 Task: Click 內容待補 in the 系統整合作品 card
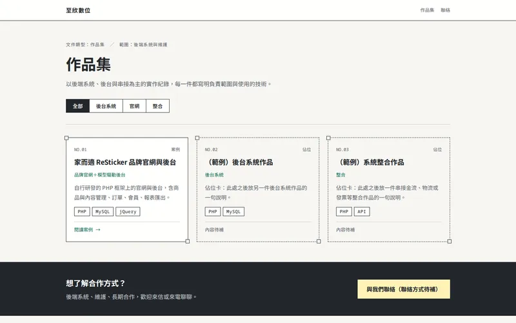point(345,230)
